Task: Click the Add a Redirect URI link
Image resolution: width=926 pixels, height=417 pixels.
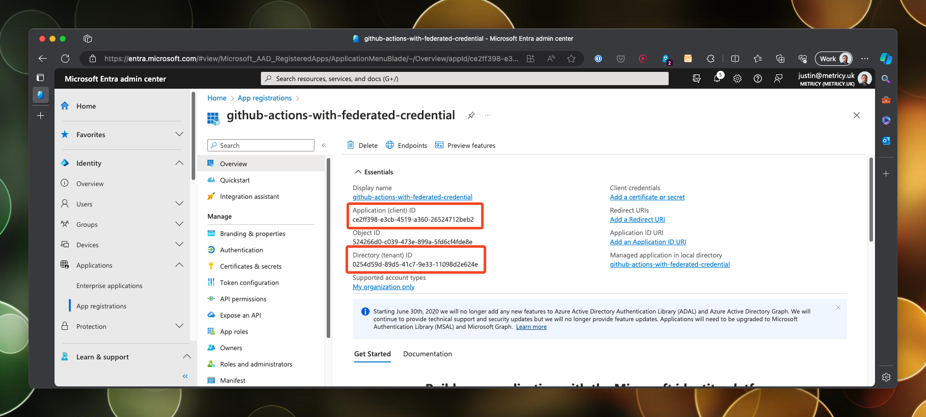Action: pos(637,220)
